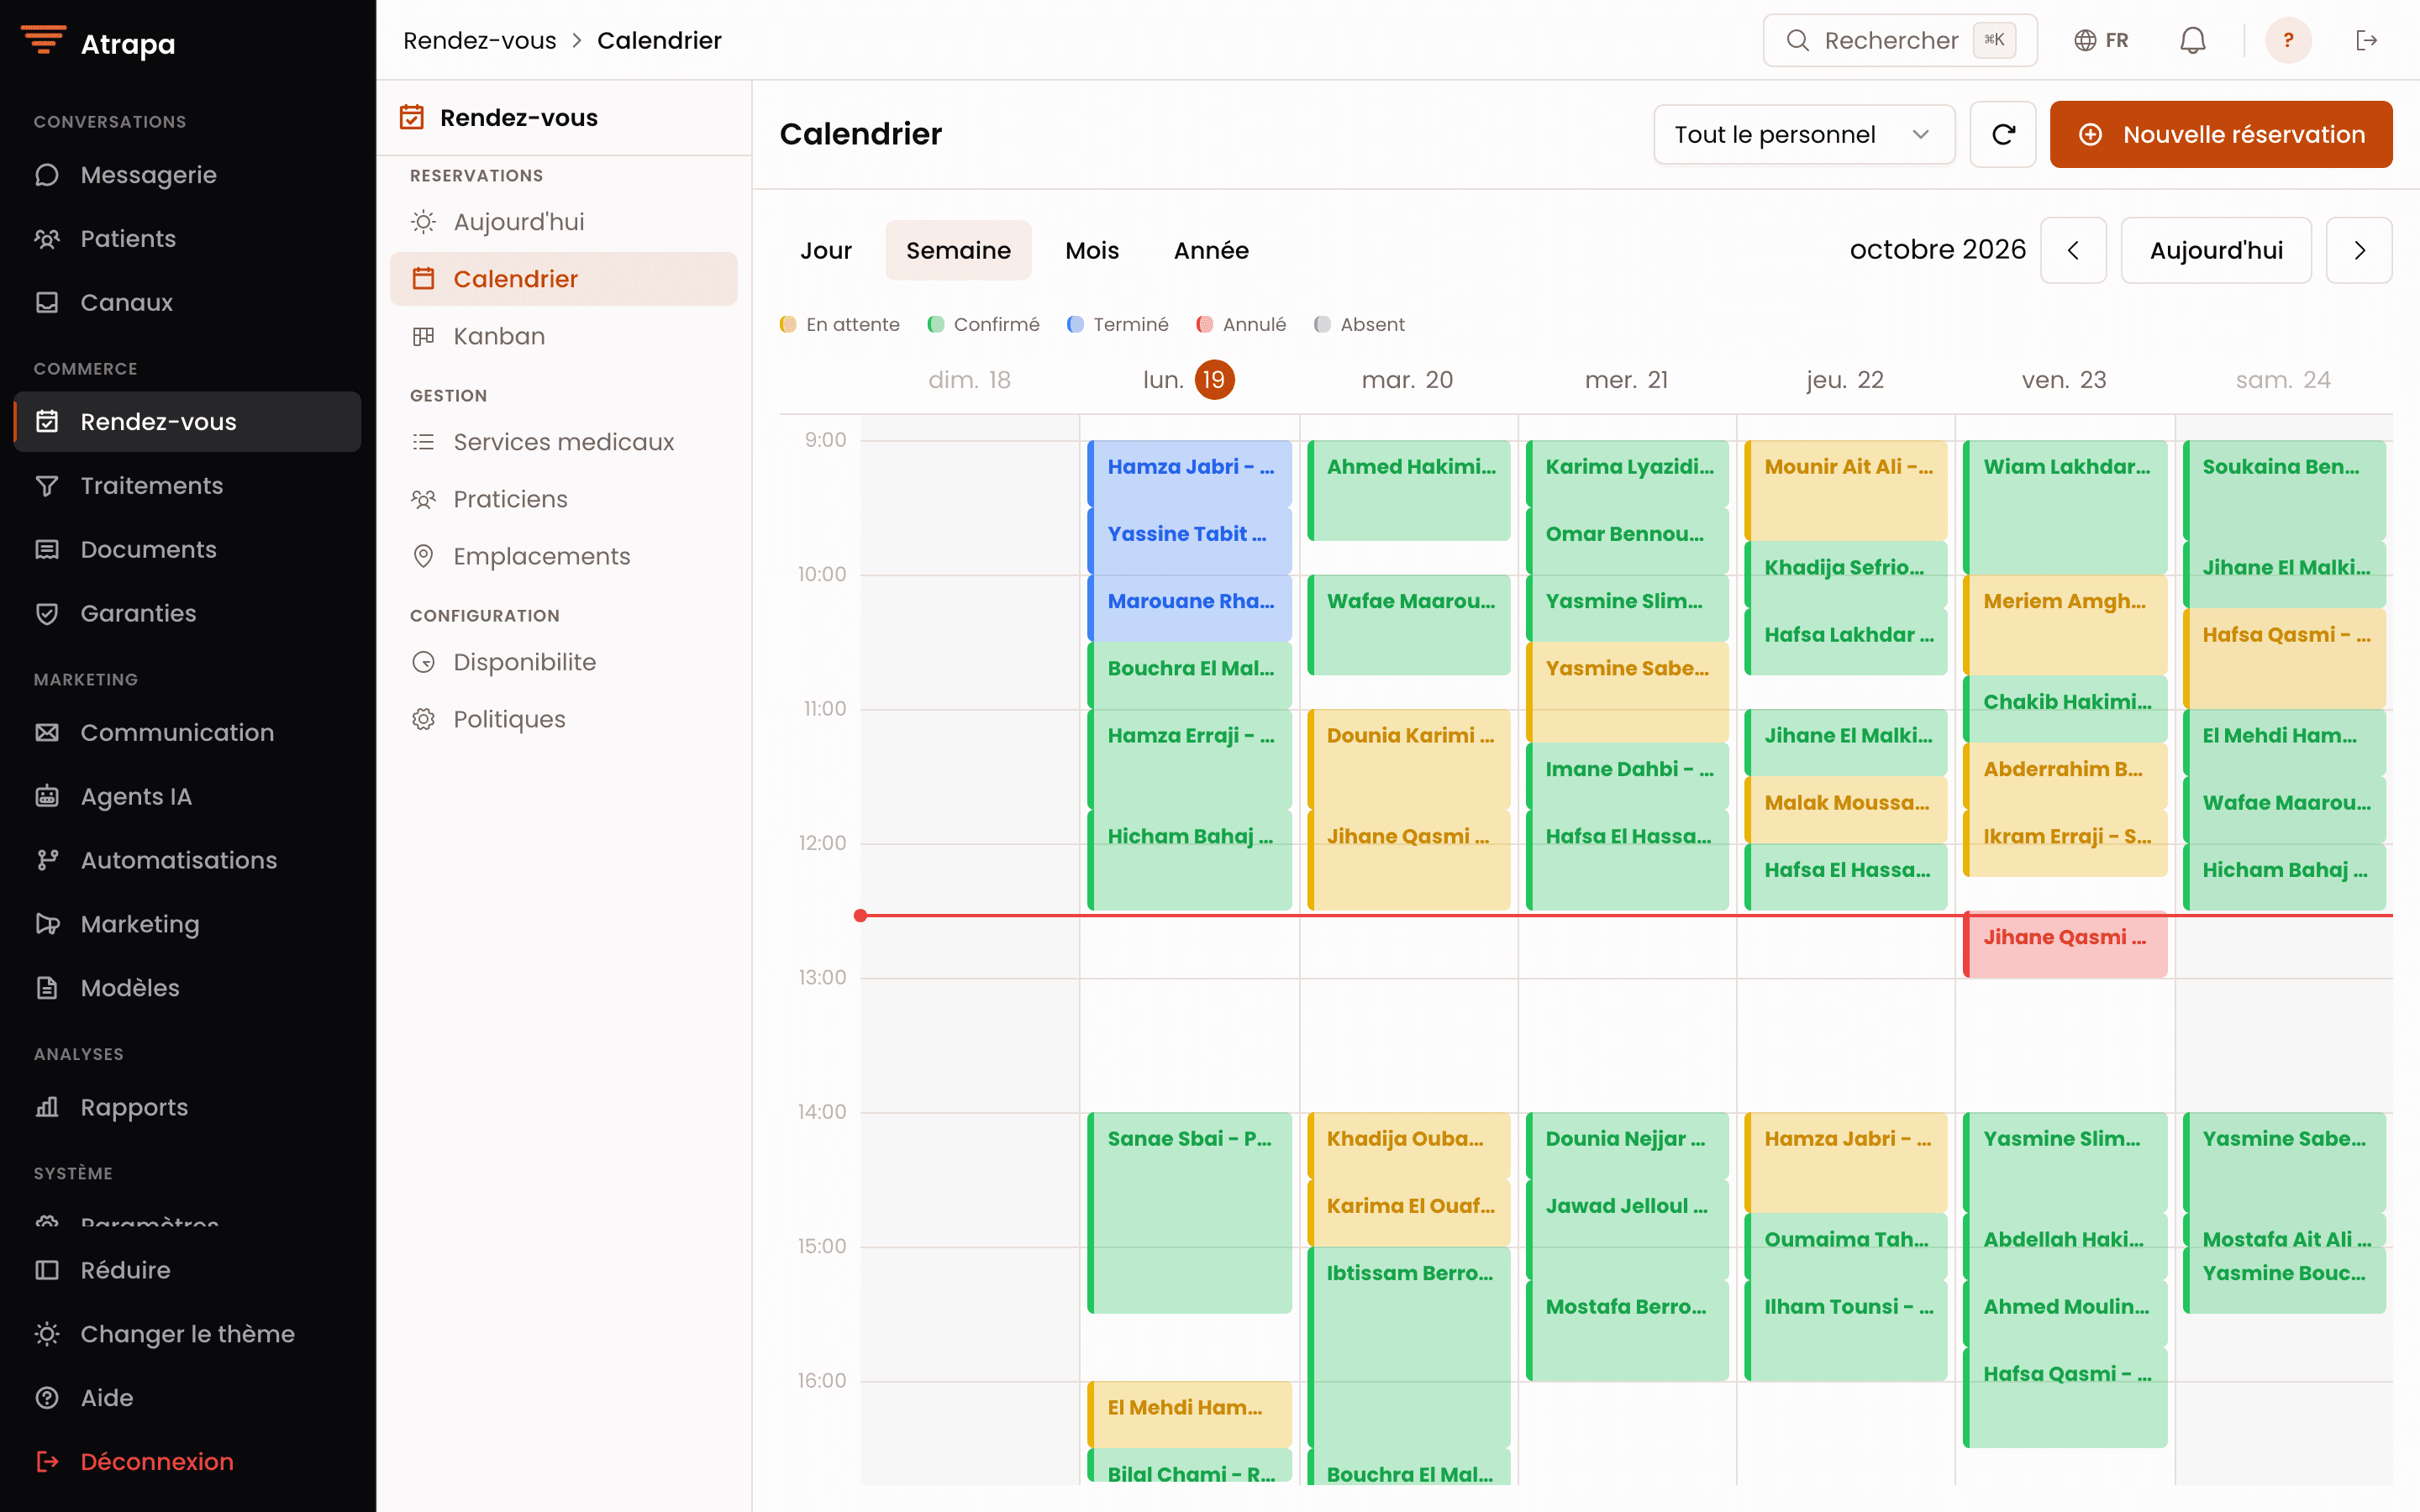Switch to Semaine view tab
Viewport: 2420px width, 1512px height.
click(x=958, y=250)
